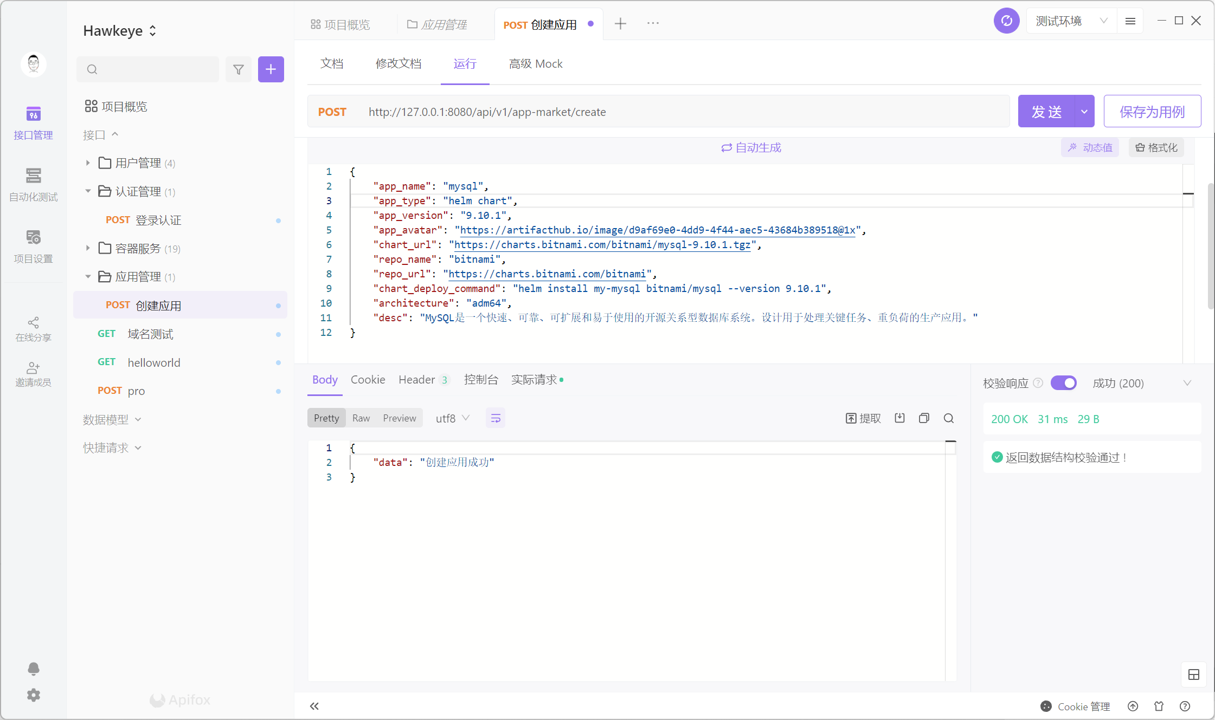Viewport: 1215px width, 720px height.
Task: Search within the response body
Action: (x=949, y=418)
